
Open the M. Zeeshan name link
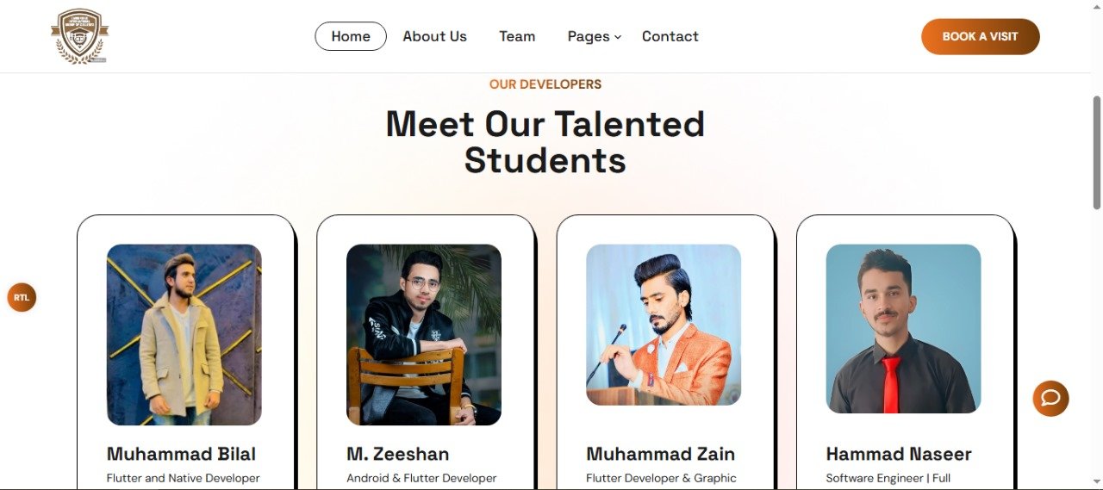pyautogui.click(x=397, y=454)
